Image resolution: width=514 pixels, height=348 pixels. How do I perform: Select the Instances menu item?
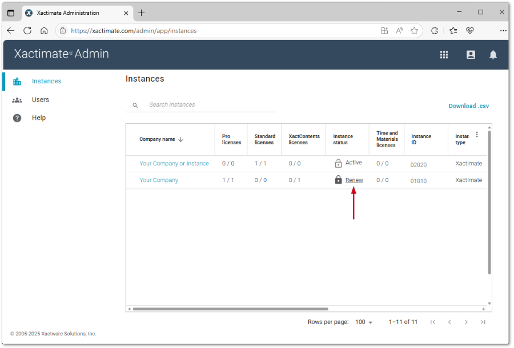tap(47, 81)
